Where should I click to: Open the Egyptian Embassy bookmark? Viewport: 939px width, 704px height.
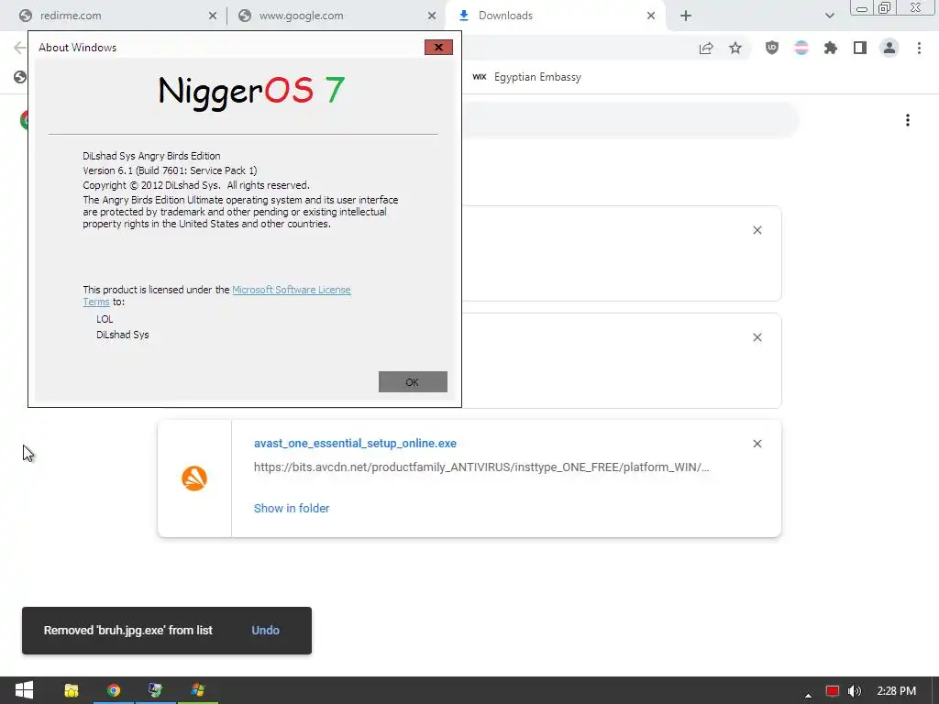point(527,77)
